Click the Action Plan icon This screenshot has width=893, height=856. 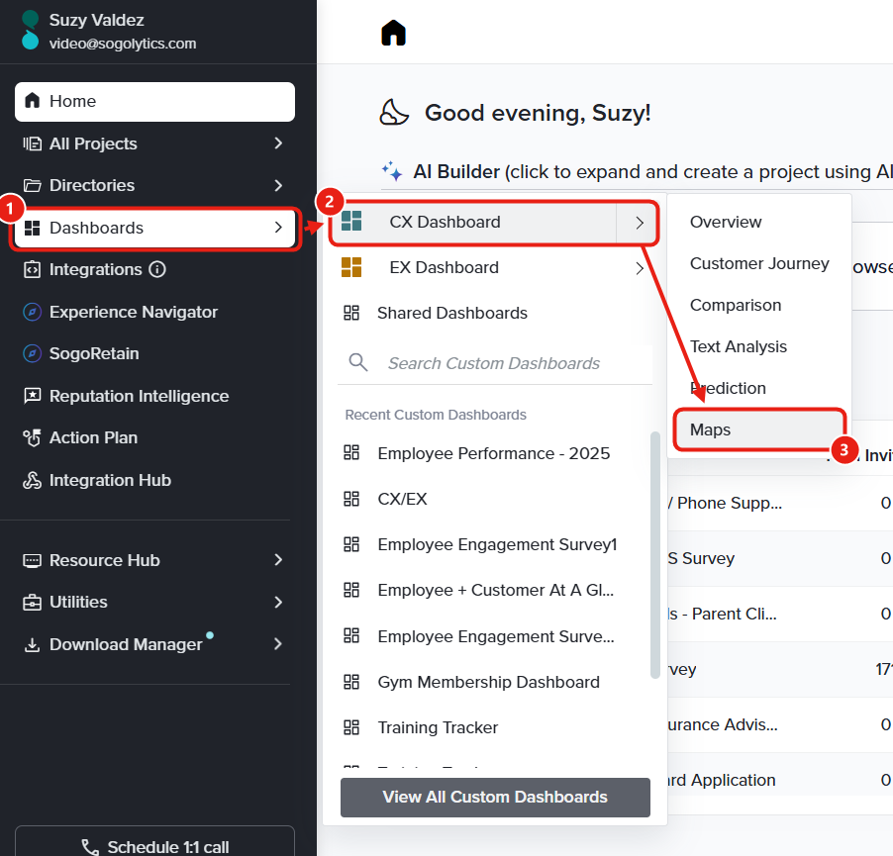(x=33, y=437)
